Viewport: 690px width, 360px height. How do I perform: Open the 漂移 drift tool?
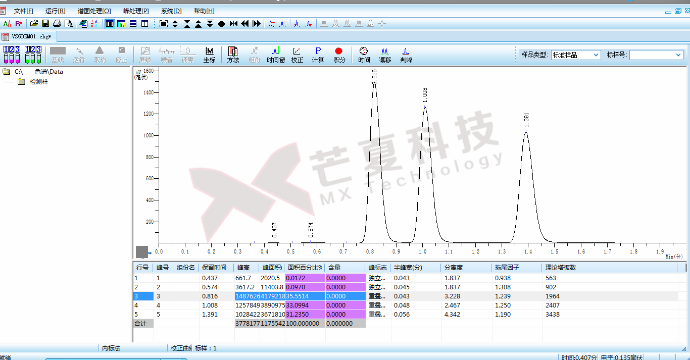385,55
